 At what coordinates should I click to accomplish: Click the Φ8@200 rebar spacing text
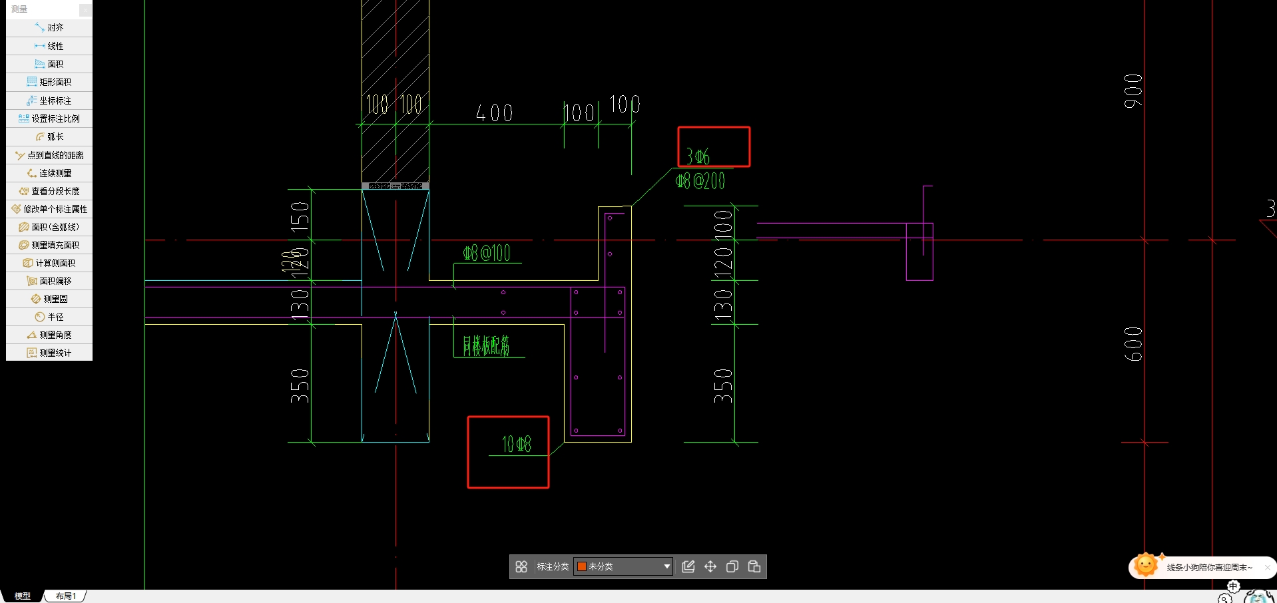point(700,180)
